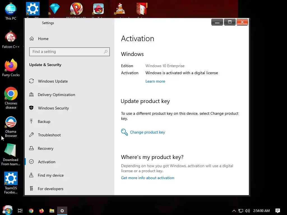
Task: Click the Windows Security shield icon
Action: click(x=31, y=108)
